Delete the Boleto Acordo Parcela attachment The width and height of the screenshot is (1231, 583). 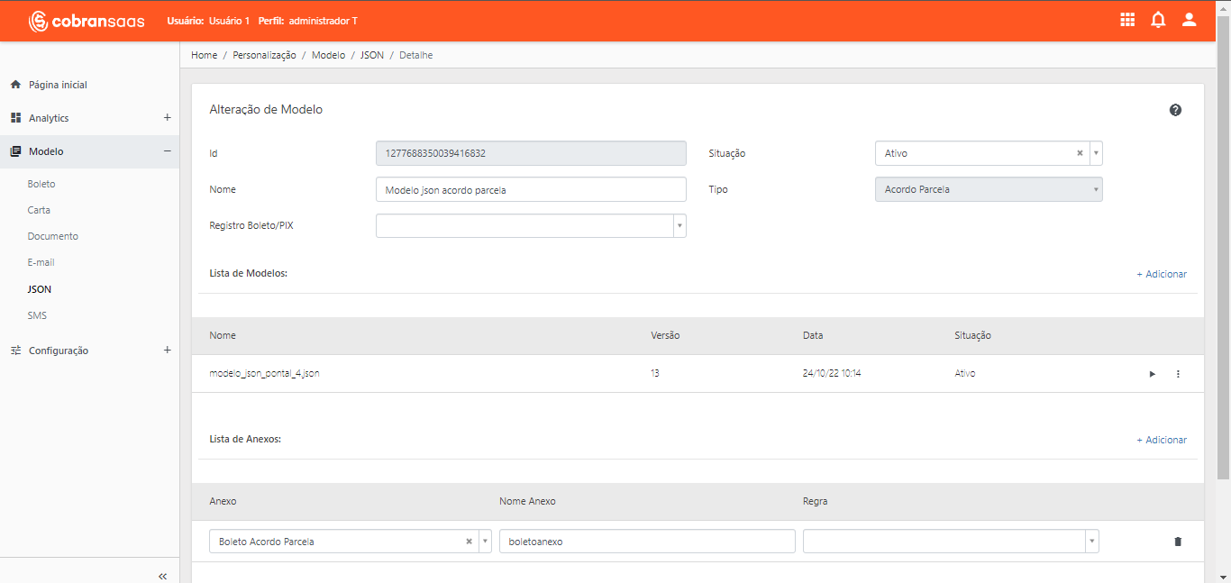tap(1177, 542)
